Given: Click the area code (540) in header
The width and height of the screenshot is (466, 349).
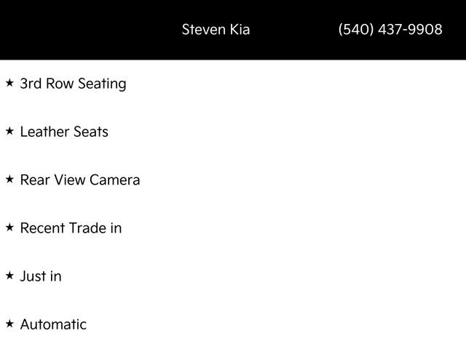Looking at the screenshot, I should [x=356, y=29].
